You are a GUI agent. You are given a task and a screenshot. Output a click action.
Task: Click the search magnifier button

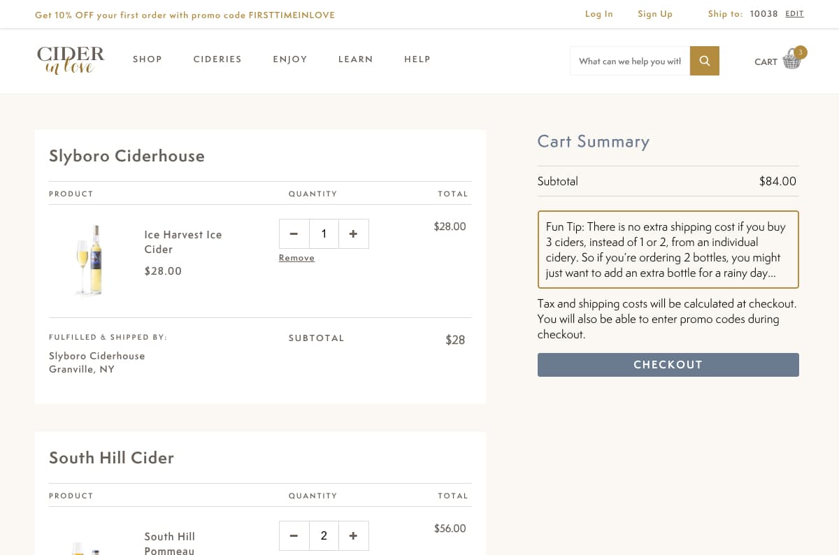(x=704, y=61)
